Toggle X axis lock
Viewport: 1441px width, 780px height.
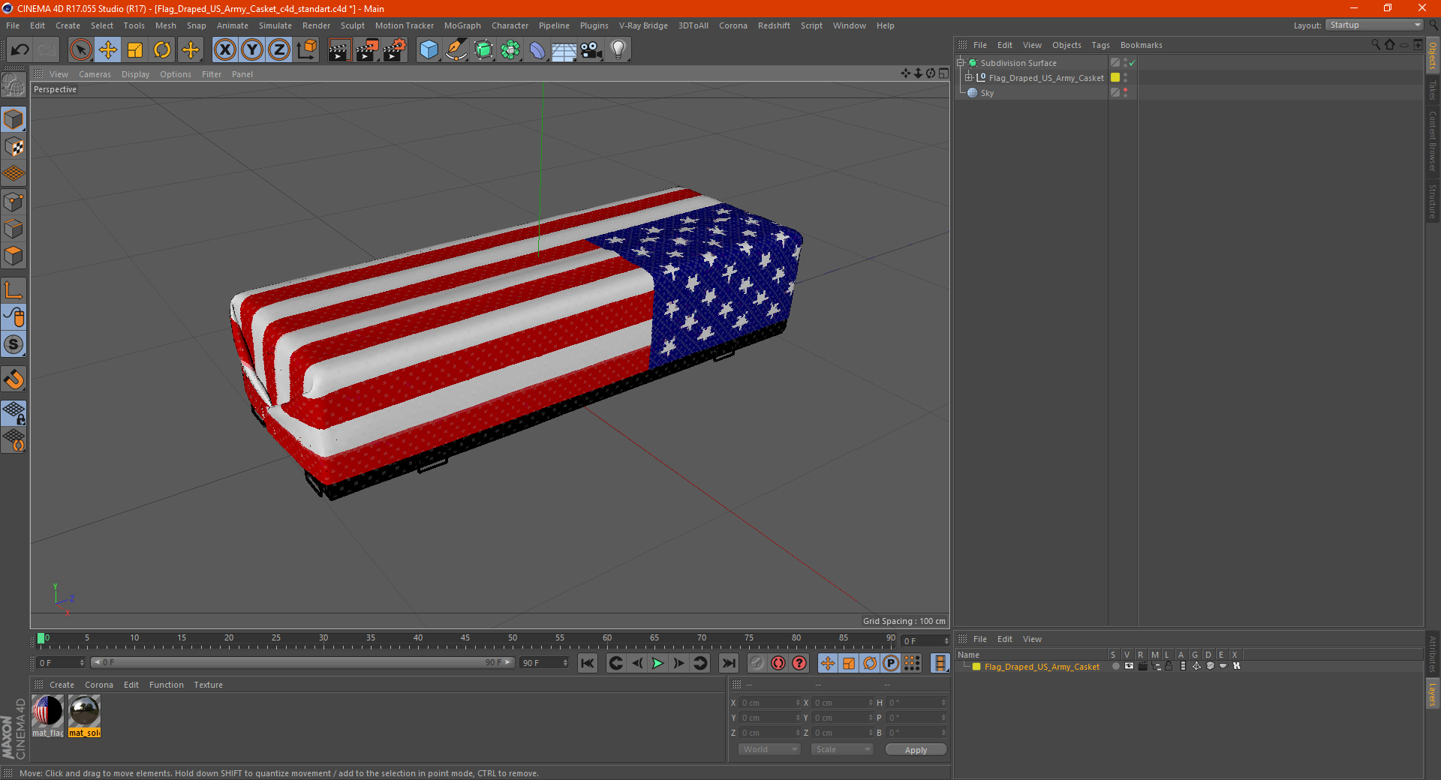(x=224, y=50)
